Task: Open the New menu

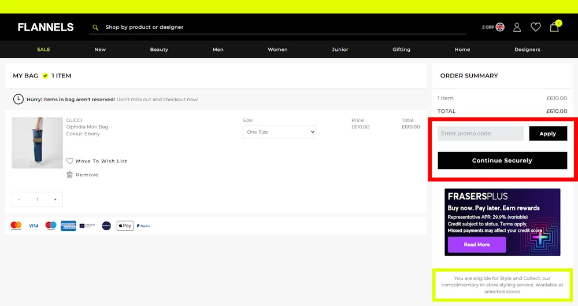Action: [100, 50]
